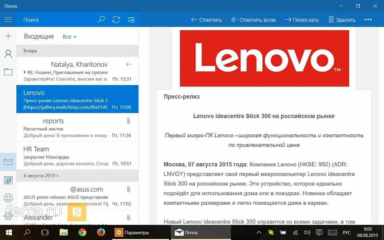Show all folders via folder icon
The width and height of the screenshot is (384, 240).
click(x=8, y=72)
